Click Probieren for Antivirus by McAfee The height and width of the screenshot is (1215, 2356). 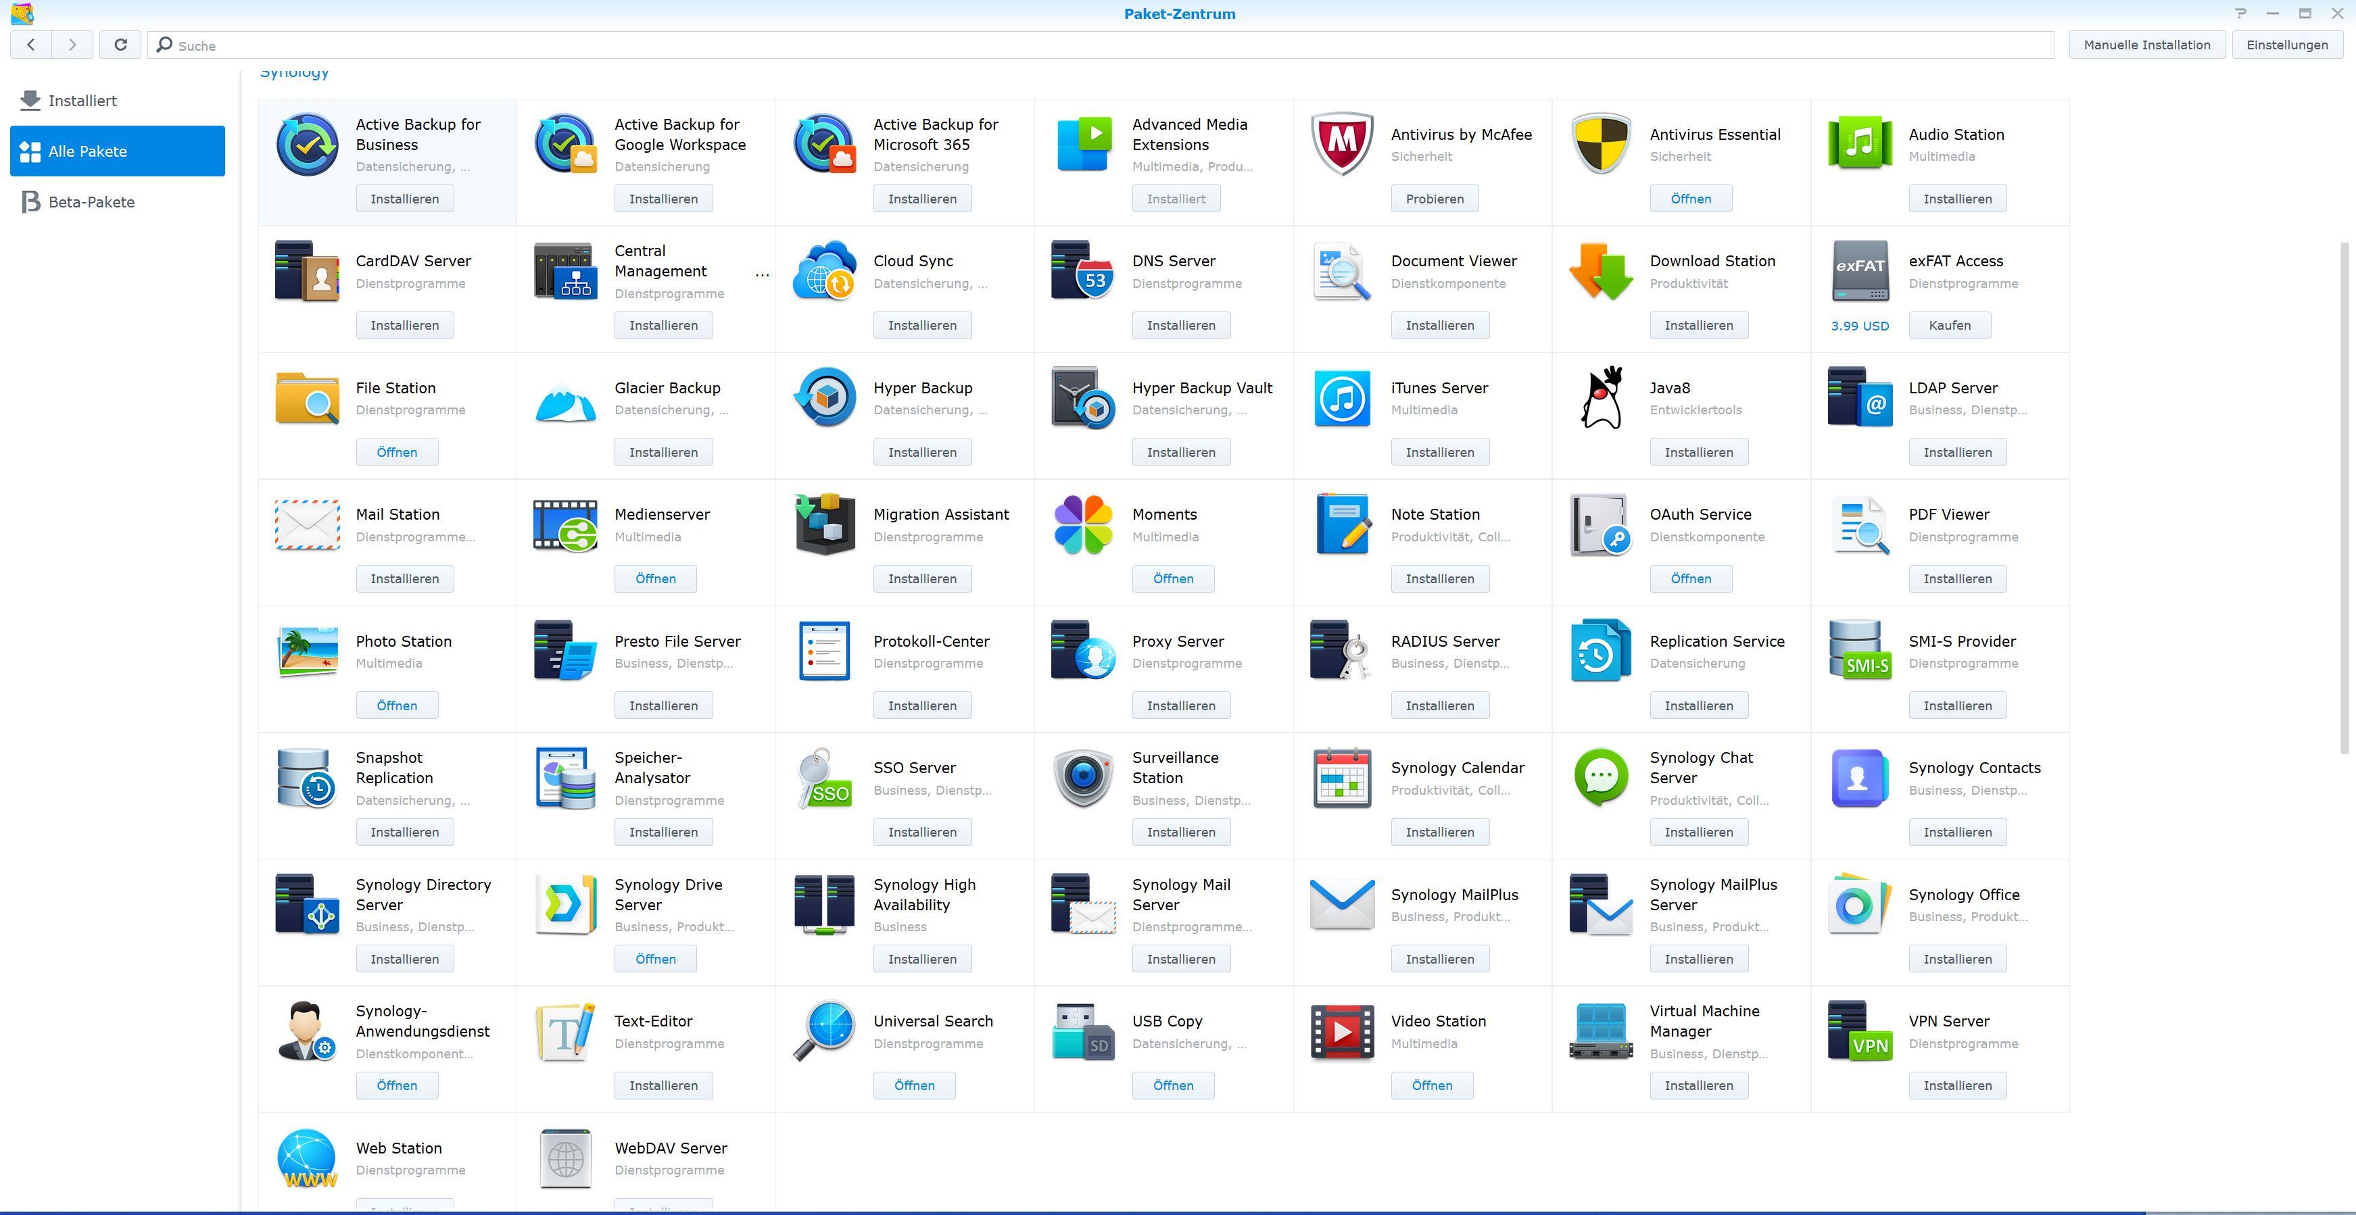pyautogui.click(x=1434, y=199)
